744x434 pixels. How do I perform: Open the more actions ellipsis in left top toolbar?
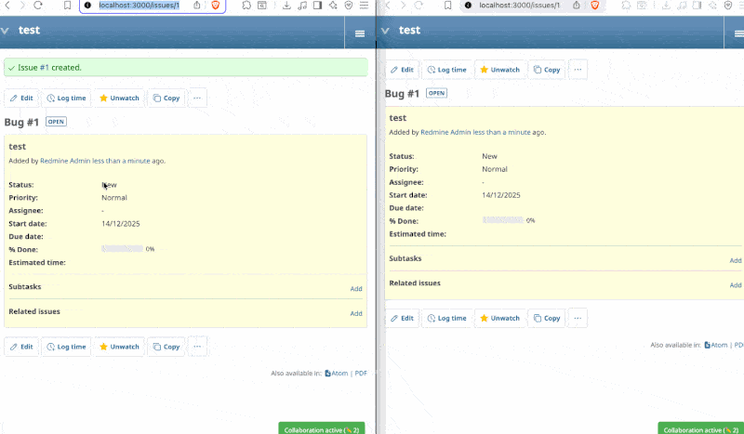[197, 98]
